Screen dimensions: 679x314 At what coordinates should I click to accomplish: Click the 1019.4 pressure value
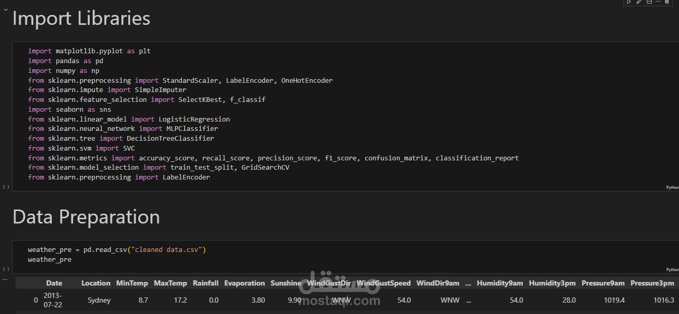pyautogui.click(x=615, y=300)
